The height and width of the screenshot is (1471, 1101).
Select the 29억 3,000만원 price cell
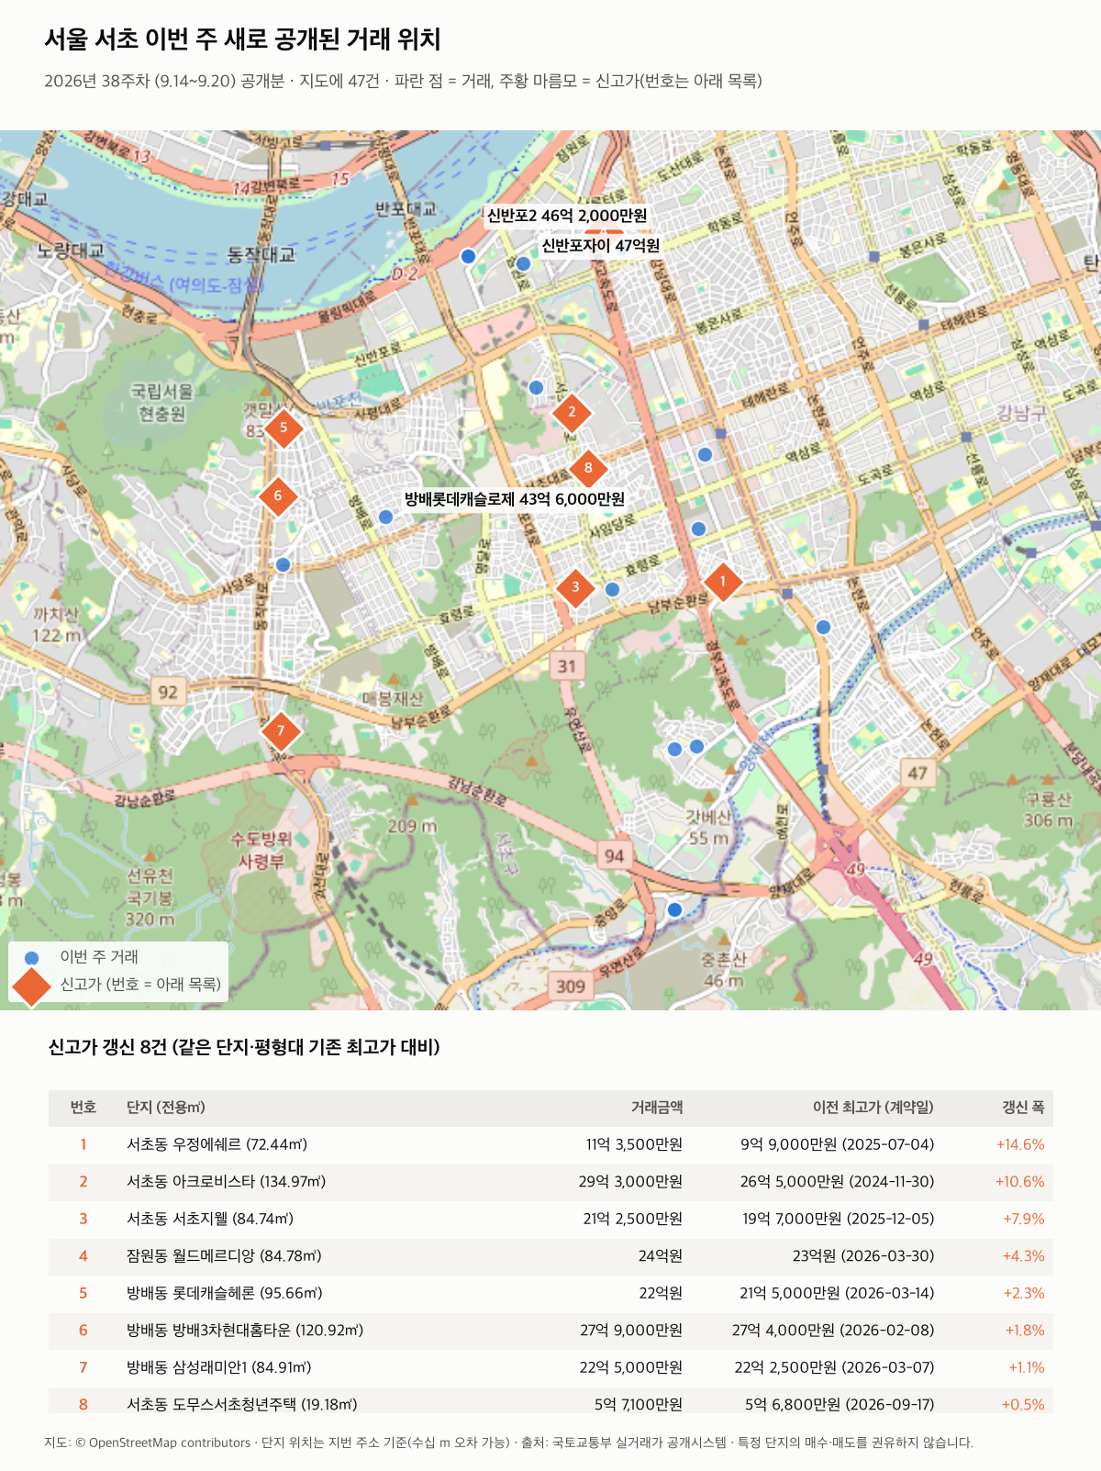(x=630, y=1182)
